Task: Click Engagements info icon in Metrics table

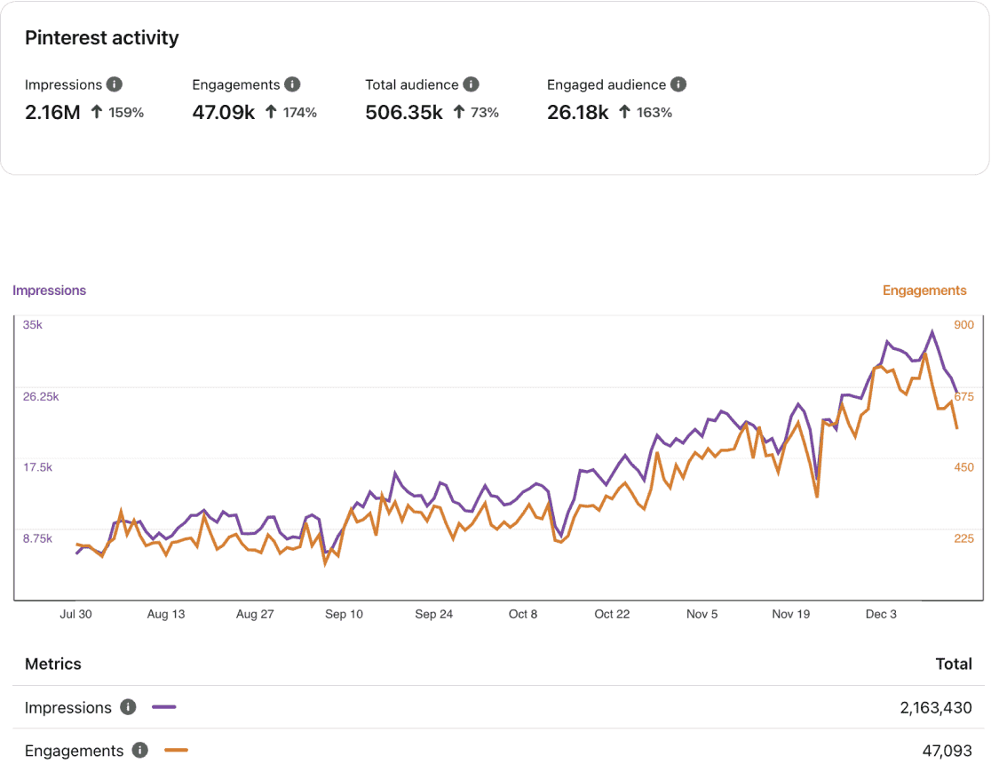Action: pyautogui.click(x=139, y=750)
